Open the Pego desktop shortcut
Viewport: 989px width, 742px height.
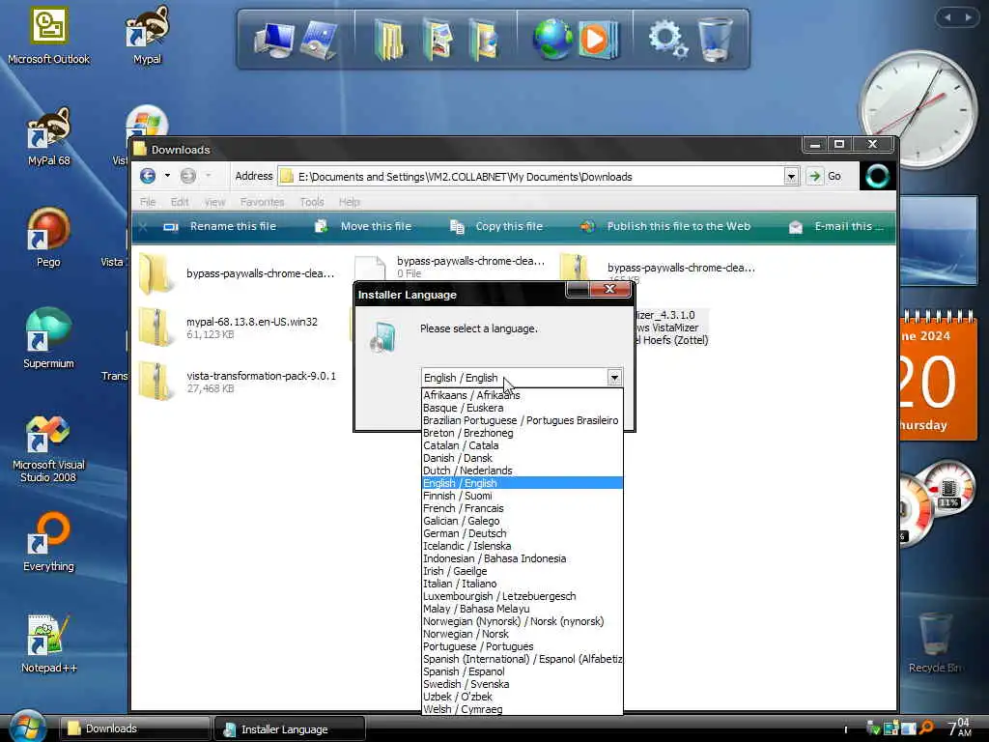point(48,238)
